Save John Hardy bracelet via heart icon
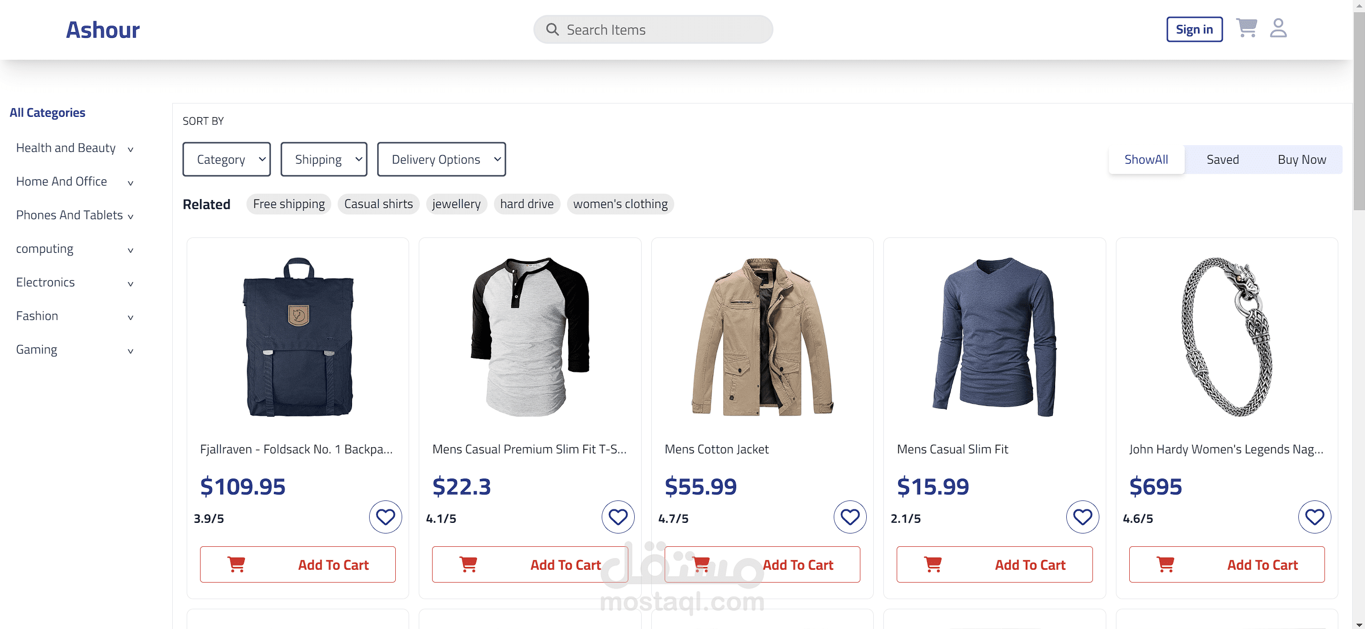 tap(1315, 516)
